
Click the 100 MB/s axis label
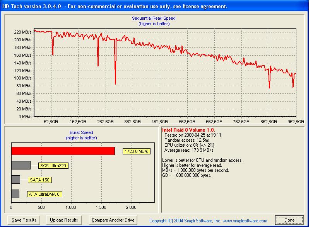coord(23,78)
